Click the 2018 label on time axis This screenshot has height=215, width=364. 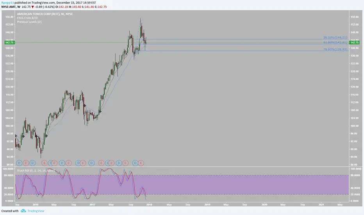click(149, 205)
